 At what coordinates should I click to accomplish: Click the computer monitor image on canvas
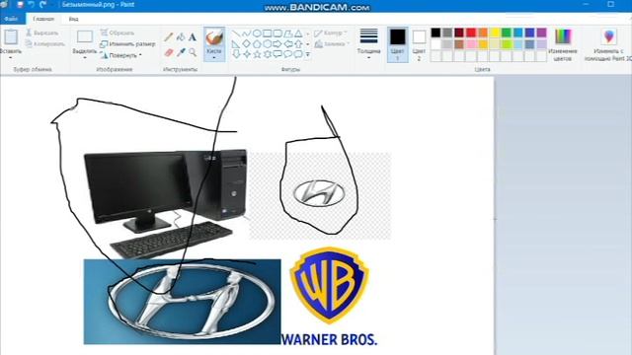click(x=138, y=192)
